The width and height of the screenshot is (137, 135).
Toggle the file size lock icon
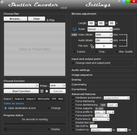pos(92,46)
